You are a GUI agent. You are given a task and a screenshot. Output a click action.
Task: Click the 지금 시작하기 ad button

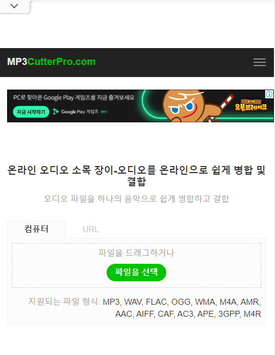31,112
